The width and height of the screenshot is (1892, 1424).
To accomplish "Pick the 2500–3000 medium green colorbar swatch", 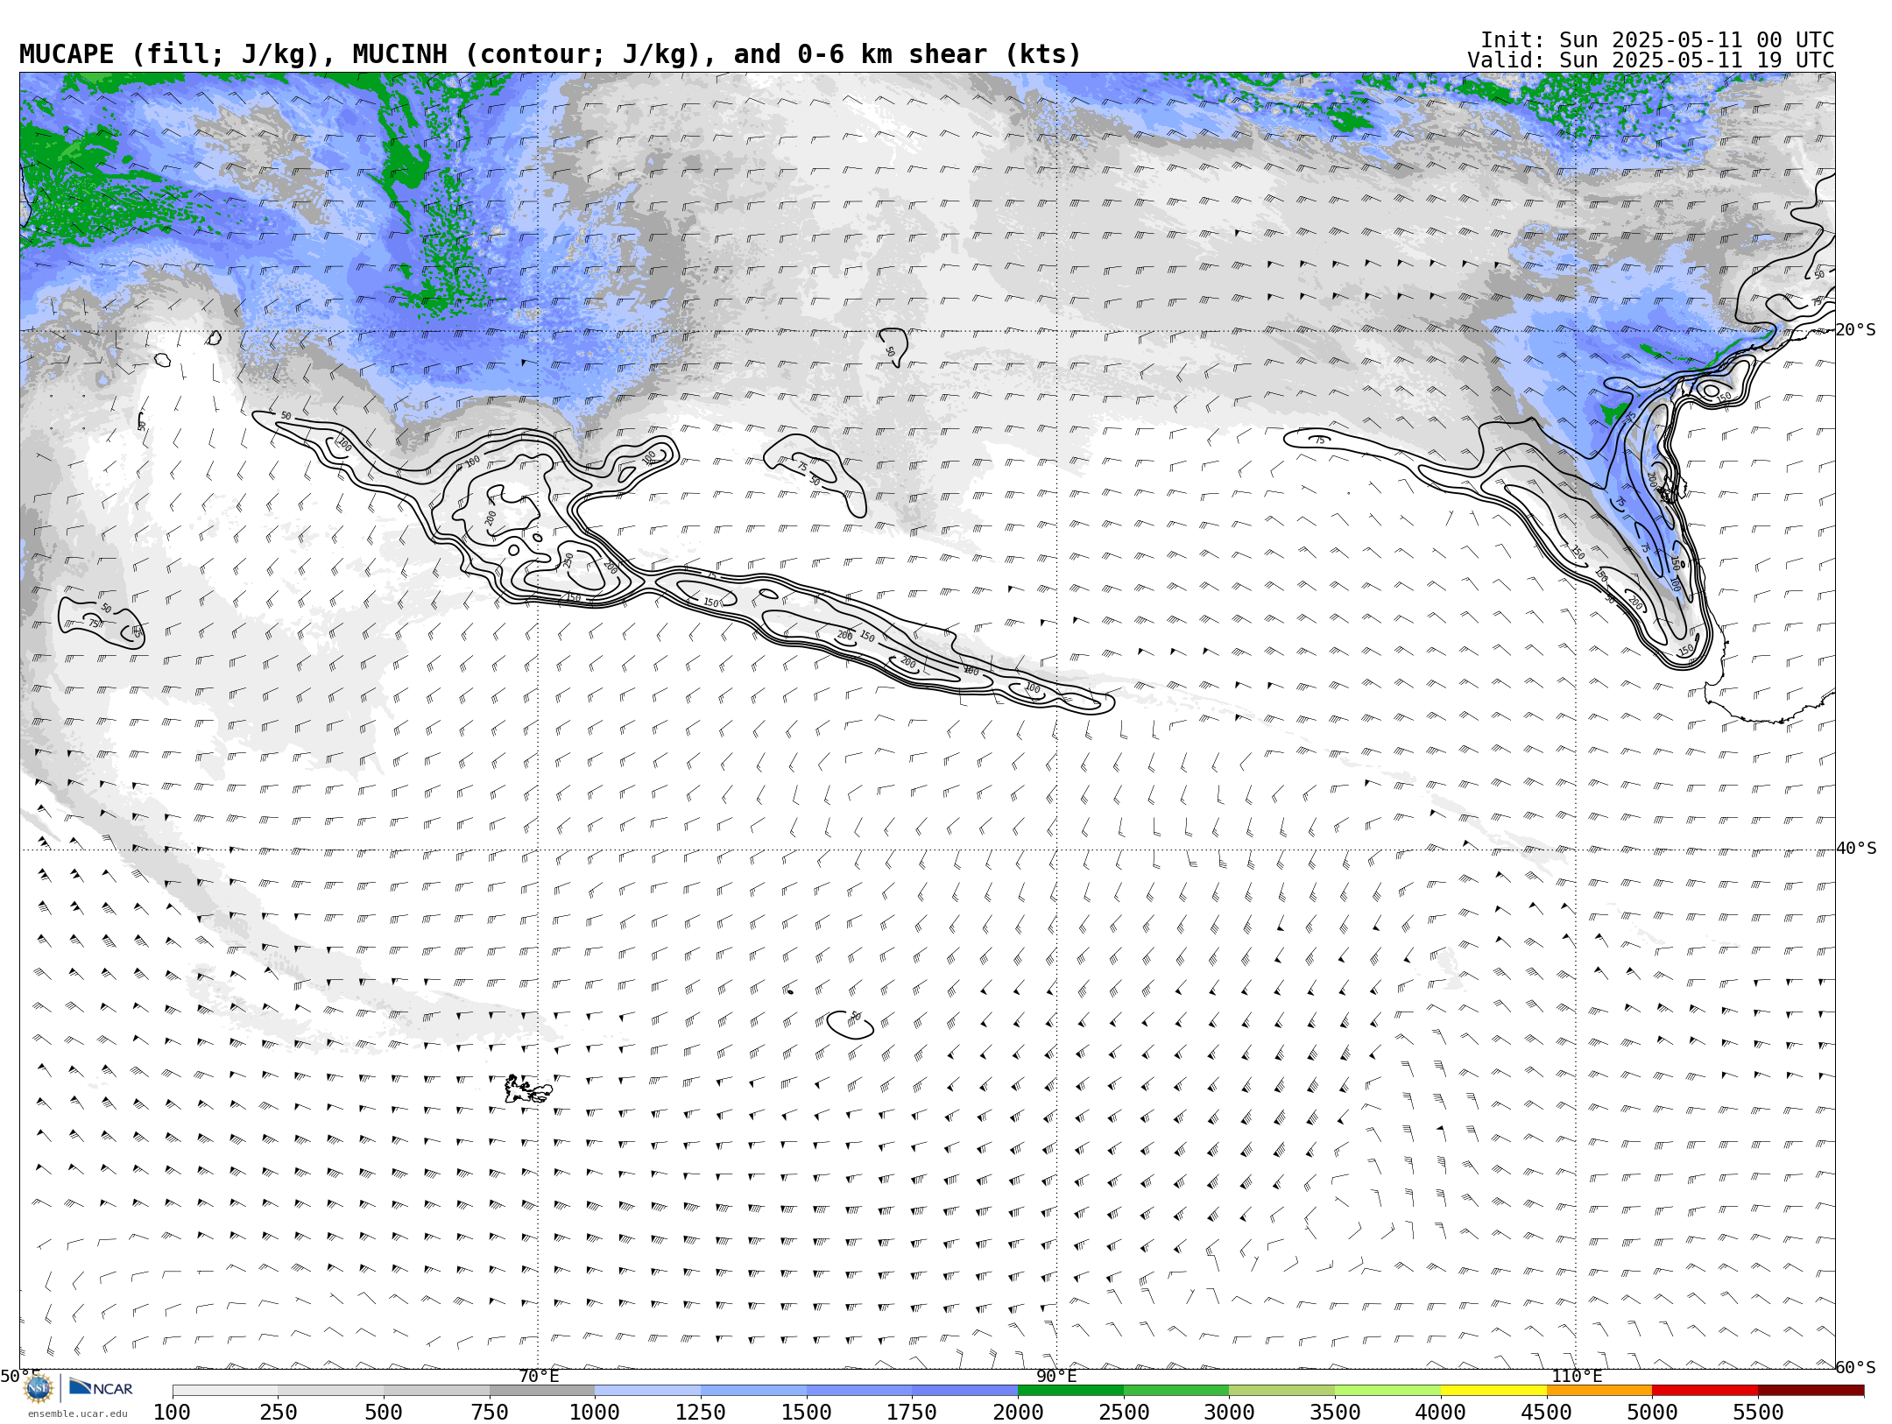I will pos(1176,1390).
